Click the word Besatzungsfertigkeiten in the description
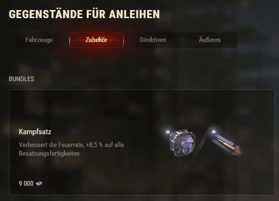 [49, 154]
